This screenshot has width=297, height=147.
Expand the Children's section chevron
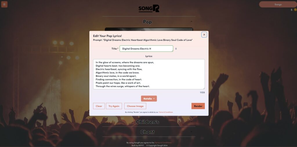click(x=191, y=121)
